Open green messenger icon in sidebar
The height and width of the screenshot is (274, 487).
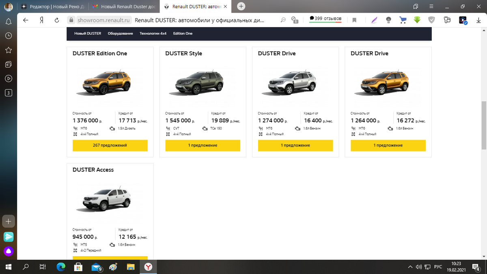pyautogui.click(x=9, y=237)
